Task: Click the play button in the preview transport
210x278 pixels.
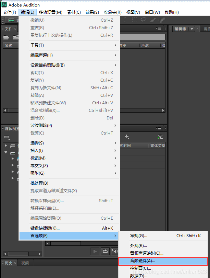Action: click(95, 251)
